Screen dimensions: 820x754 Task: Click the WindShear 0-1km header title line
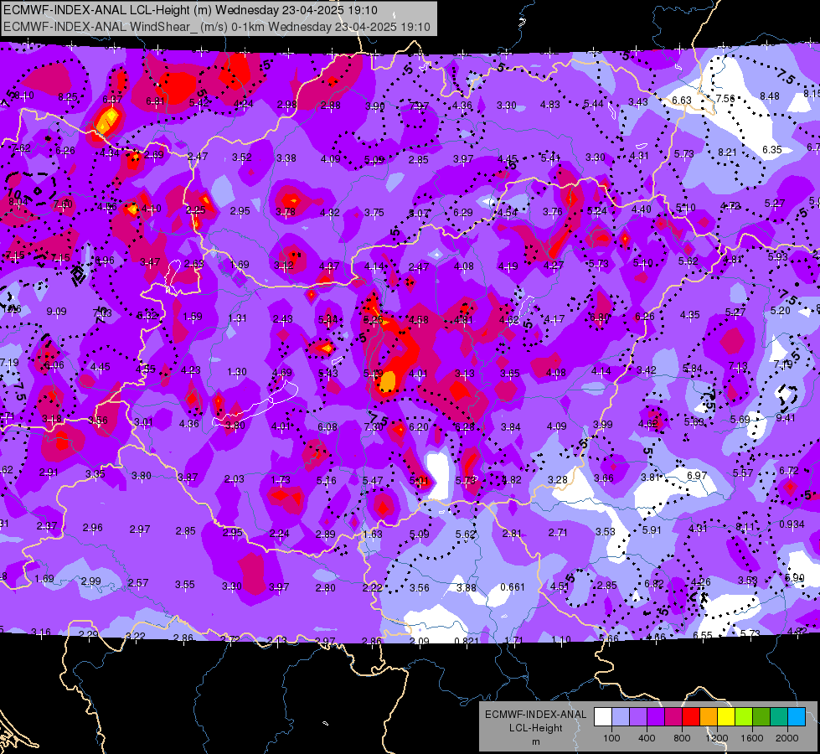[216, 27]
